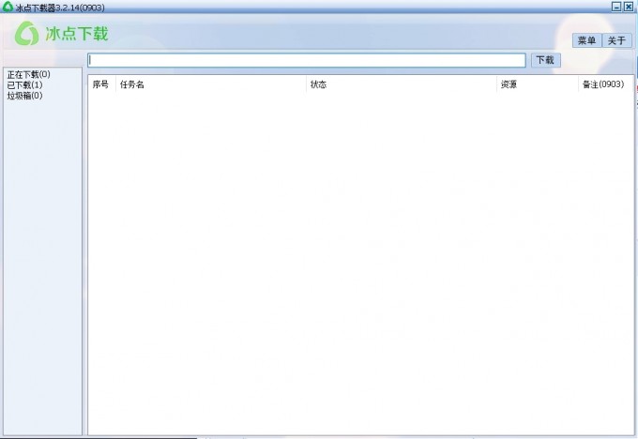Open the 关于 about button
Viewport: 638px width, 439px height.
pos(616,40)
